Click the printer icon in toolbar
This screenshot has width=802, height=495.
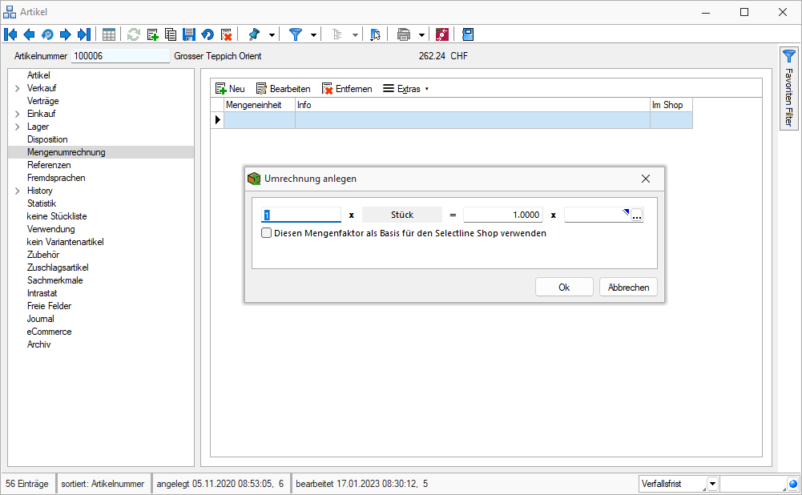tap(404, 34)
